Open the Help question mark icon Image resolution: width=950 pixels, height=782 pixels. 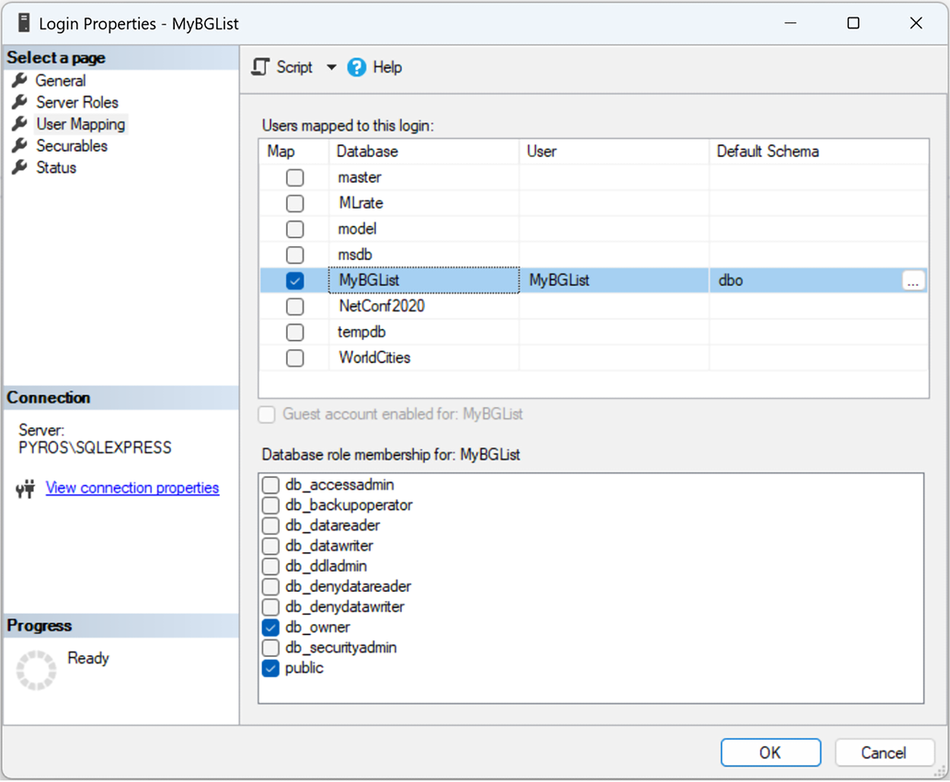[x=356, y=67]
